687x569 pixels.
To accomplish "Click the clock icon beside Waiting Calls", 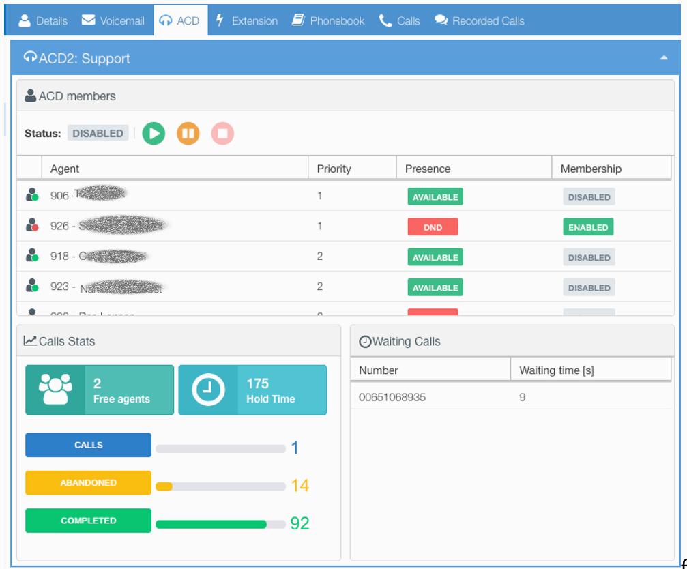I will (364, 340).
